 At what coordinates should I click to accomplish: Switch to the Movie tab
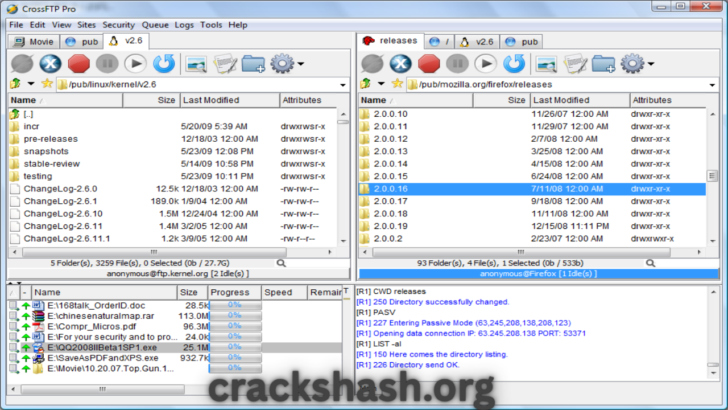34,42
